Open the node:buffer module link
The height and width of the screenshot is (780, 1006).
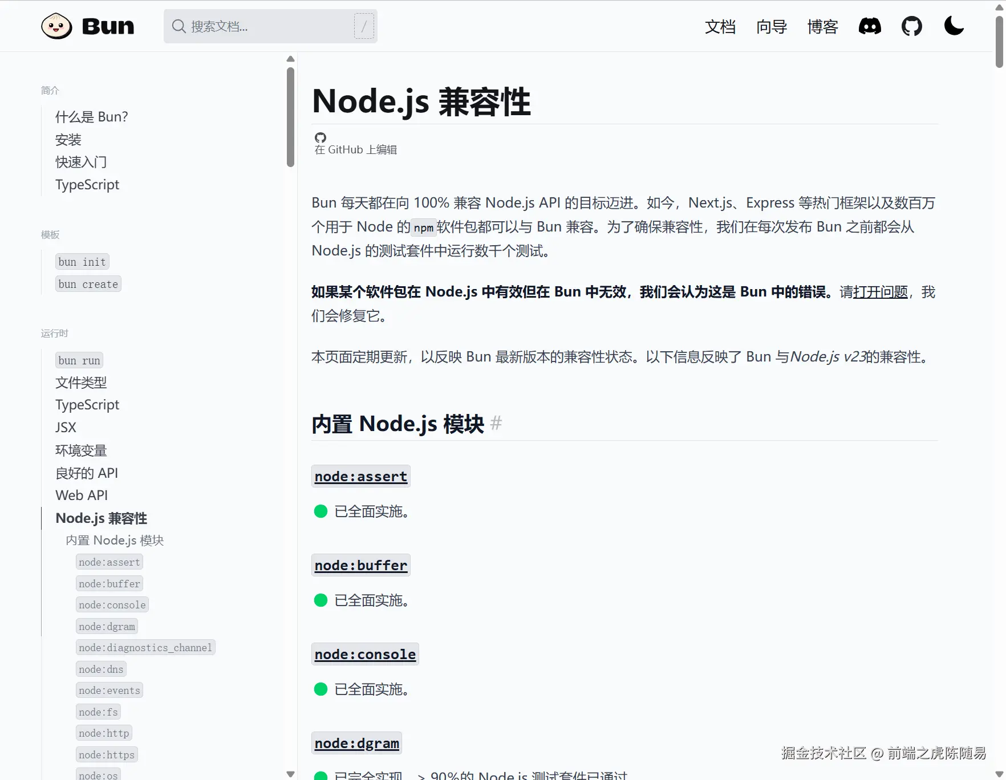[360, 565]
